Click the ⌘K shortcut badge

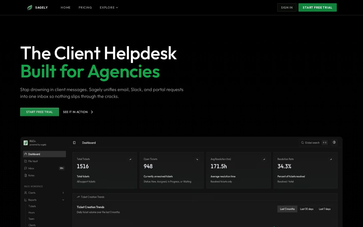pos(325,143)
